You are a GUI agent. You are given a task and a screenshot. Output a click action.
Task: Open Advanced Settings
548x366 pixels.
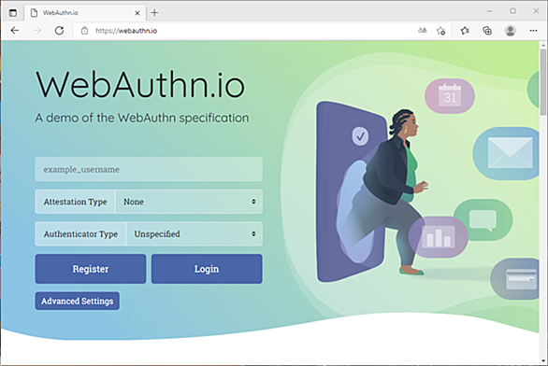pyautogui.click(x=78, y=301)
